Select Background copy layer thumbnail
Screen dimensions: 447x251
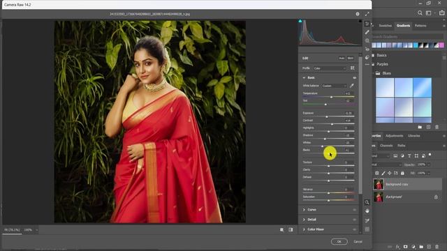pyautogui.click(x=379, y=184)
